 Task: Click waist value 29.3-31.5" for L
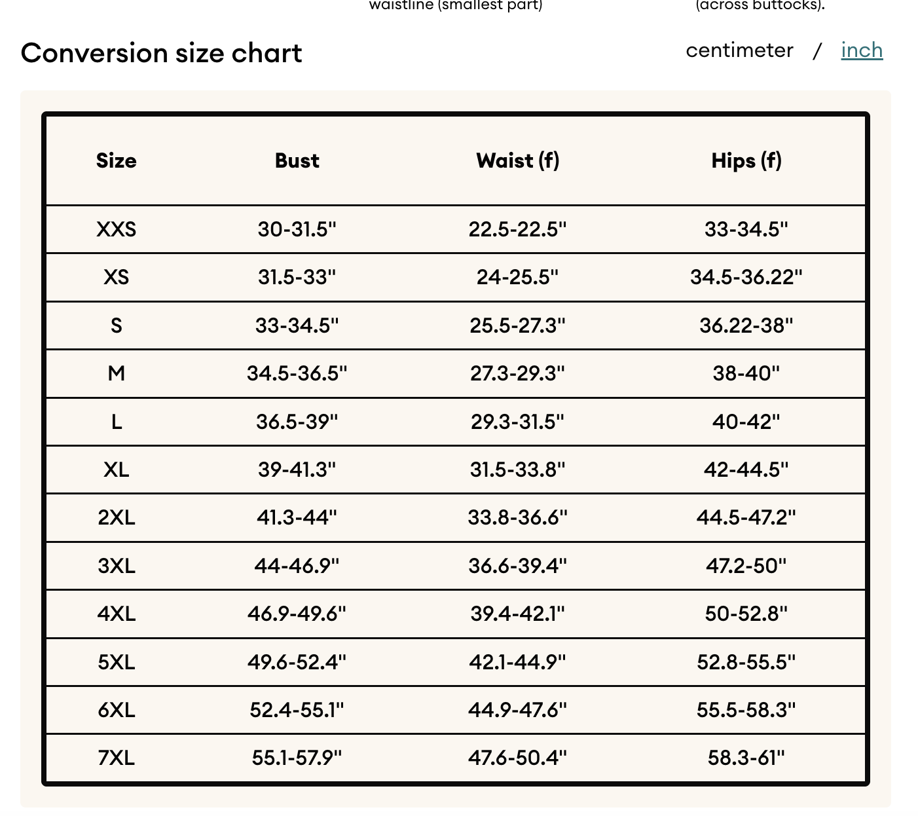coord(518,422)
